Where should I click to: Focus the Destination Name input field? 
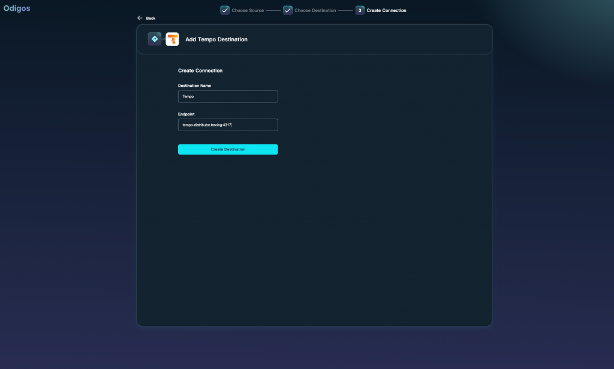point(228,96)
